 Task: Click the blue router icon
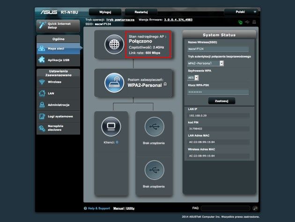tap(114, 83)
